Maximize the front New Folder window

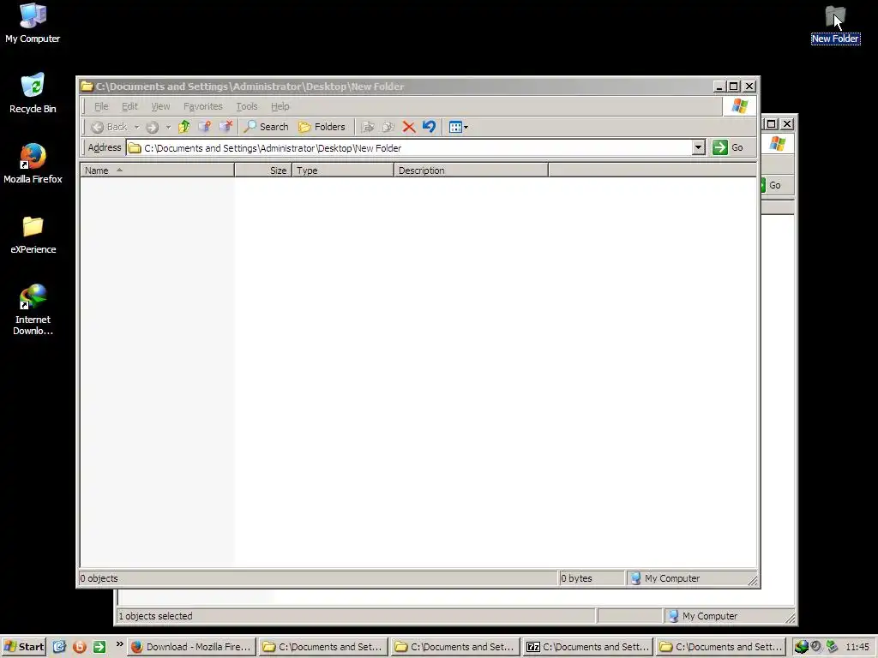(734, 87)
